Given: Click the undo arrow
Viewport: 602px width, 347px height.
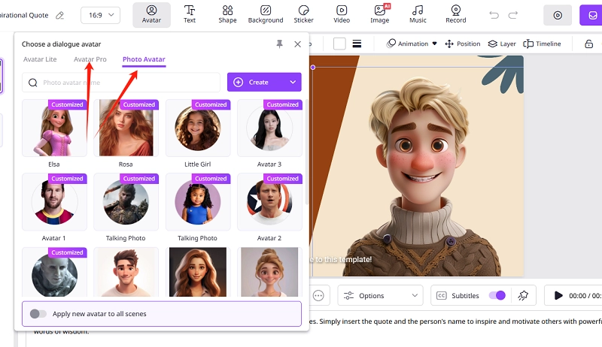Looking at the screenshot, I should tap(494, 15).
